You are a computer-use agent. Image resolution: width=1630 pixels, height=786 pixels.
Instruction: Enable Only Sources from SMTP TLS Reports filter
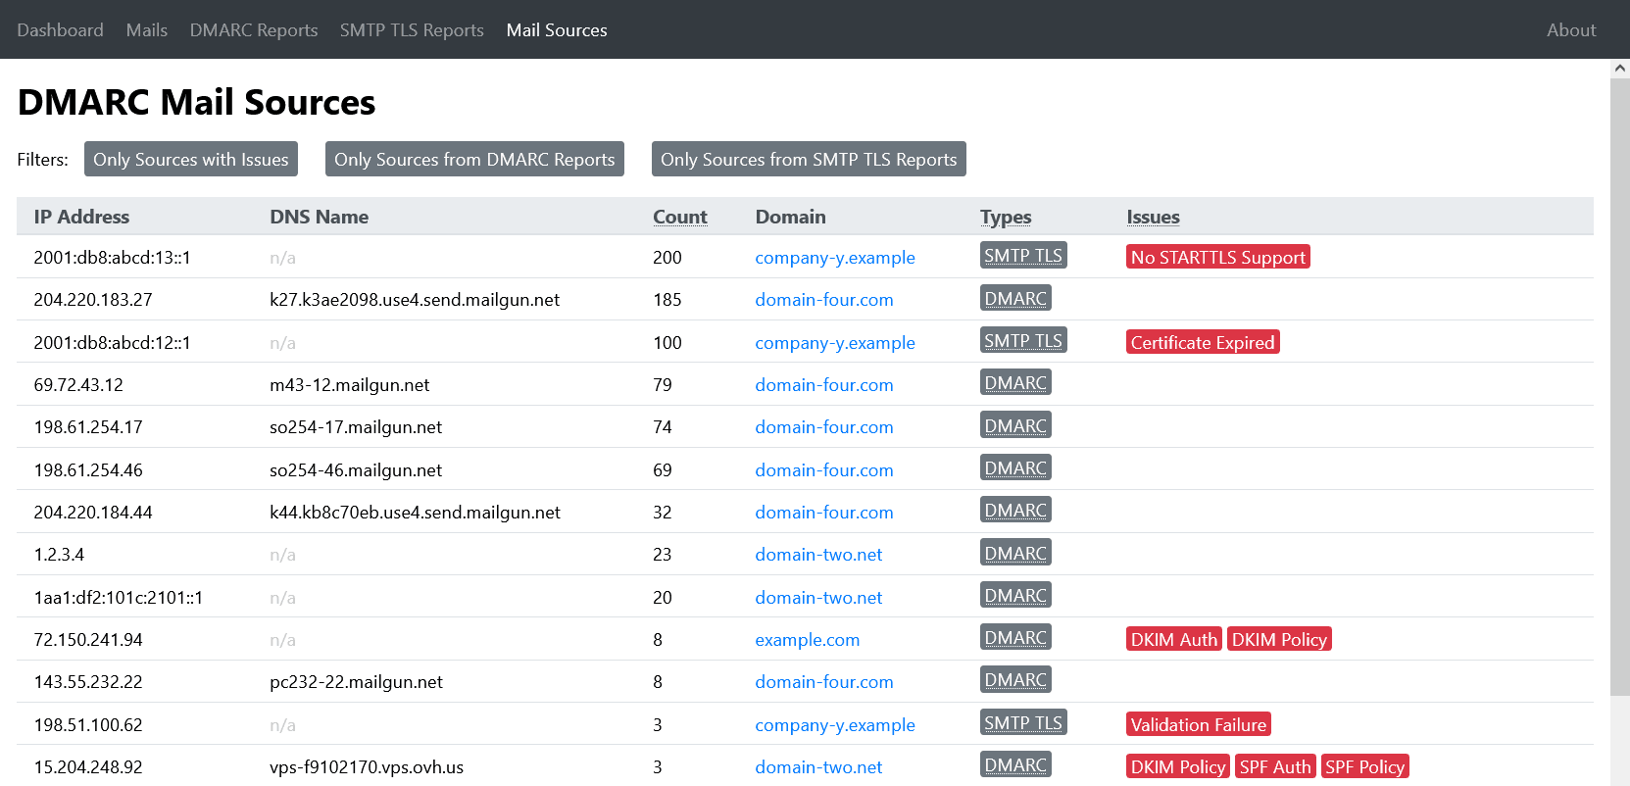point(809,160)
